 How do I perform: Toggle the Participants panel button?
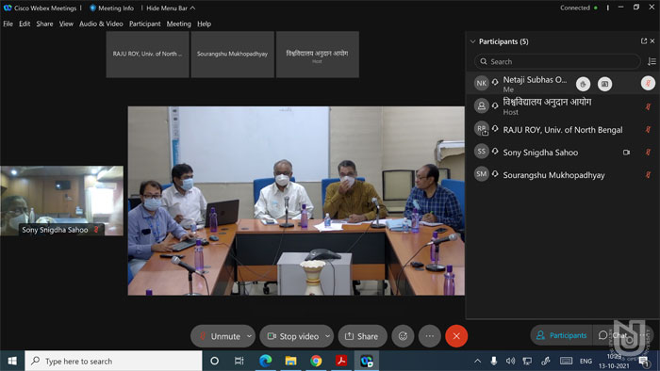(562, 335)
